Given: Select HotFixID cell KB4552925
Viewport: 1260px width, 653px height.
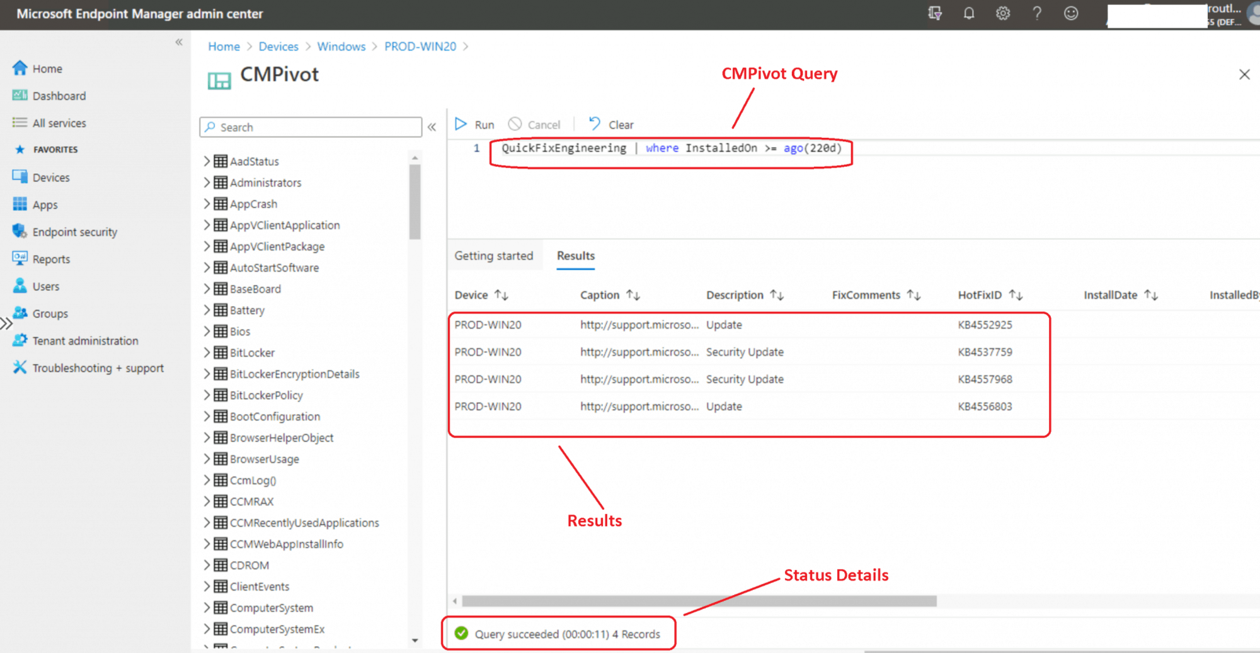Looking at the screenshot, I should [985, 325].
